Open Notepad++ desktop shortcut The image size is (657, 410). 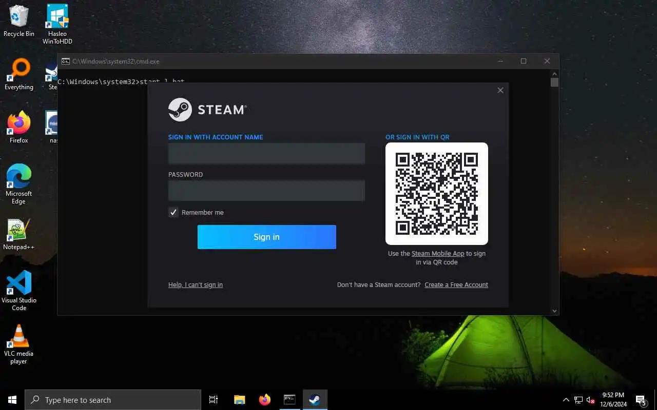coord(19,234)
